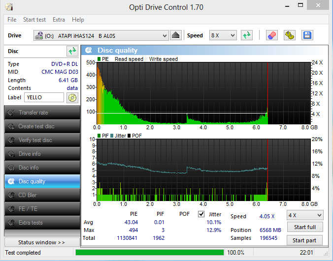333x261 pixels.
Task: Click the Jitter average 10.1%
Action: pos(214,222)
